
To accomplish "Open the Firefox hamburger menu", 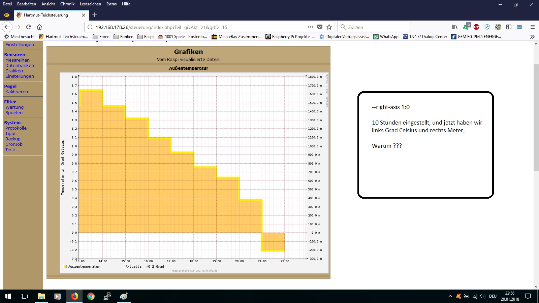I will (x=533, y=27).
